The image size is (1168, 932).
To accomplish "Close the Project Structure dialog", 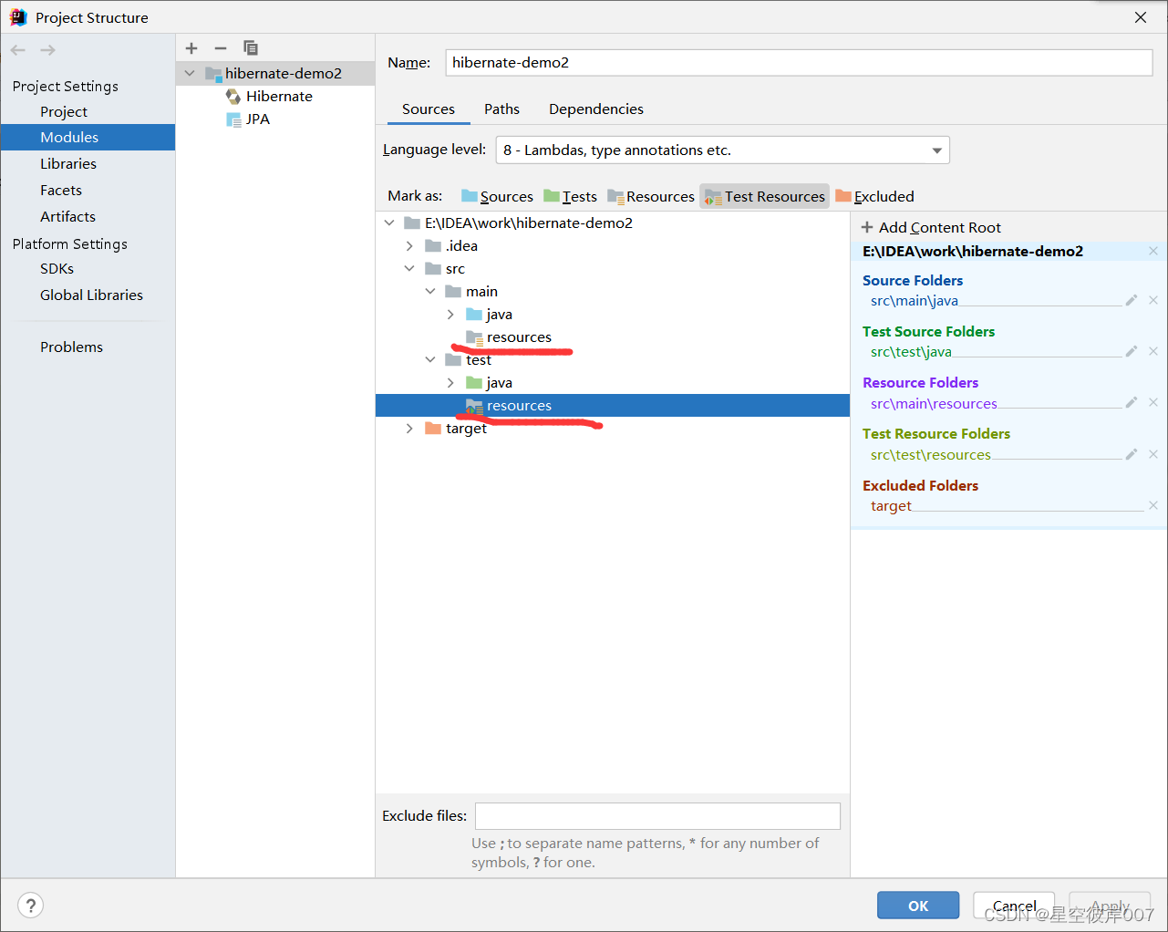I will [x=1141, y=17].
